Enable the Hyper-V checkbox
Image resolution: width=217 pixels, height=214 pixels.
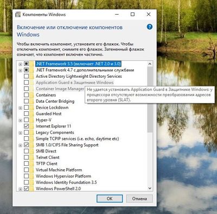27,120
